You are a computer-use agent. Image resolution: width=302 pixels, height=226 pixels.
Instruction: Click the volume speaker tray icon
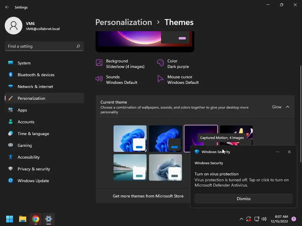(x=264, y=219)
